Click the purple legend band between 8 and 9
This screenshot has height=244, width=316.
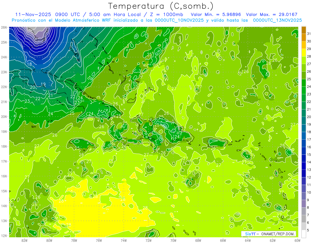click(304, 204)
